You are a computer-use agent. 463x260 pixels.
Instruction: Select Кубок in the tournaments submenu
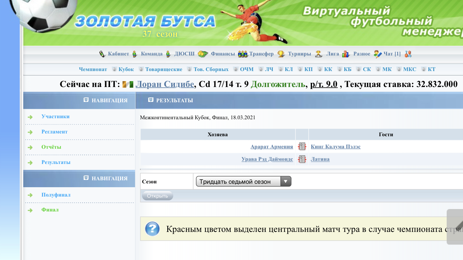point(126,69)
